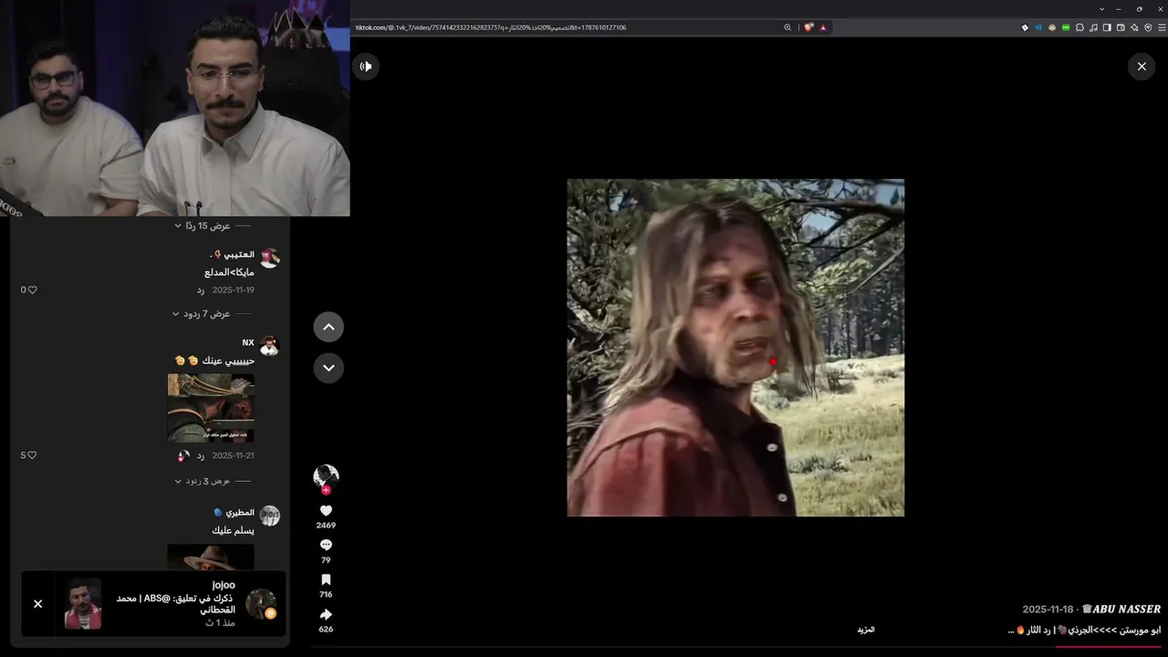Screen dimensions: 1168x657
Task: Open the Leo AI sparkle icon
Action: click(x=1134, y=27)
